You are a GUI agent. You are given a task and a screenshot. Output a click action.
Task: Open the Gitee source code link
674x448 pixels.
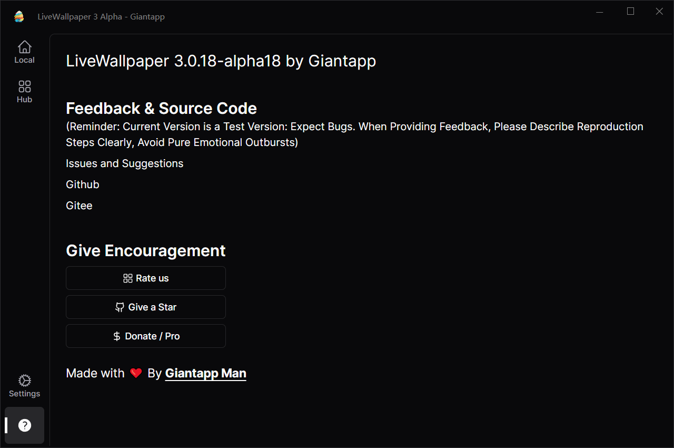click(79, 206)
